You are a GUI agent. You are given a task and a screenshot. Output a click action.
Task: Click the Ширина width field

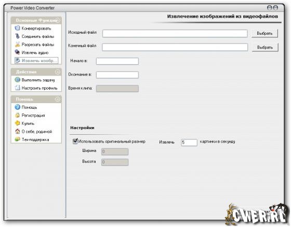(115, 152)
